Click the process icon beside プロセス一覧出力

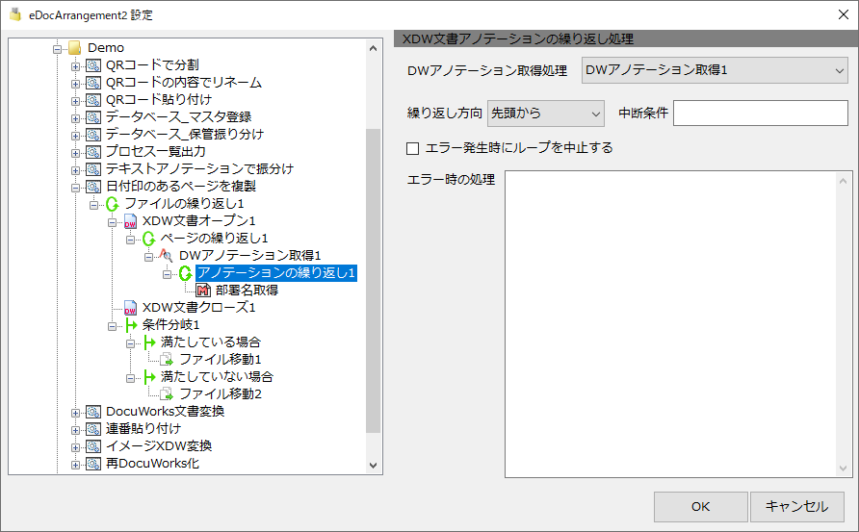pos(93,152)
